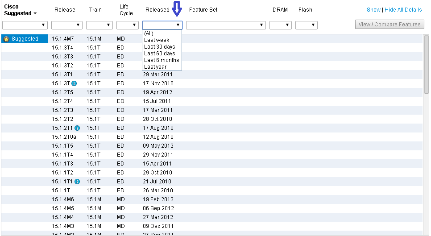Select the (All) option in the Released list
The image size is (431, 236).
149,33
